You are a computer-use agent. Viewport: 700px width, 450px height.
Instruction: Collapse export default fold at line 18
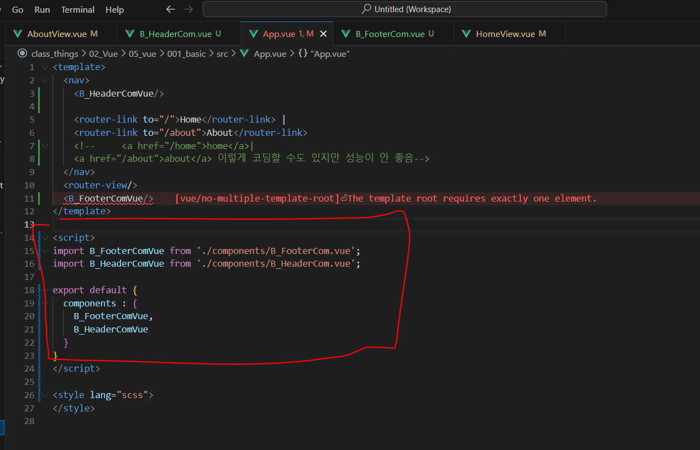coord(44,290)
